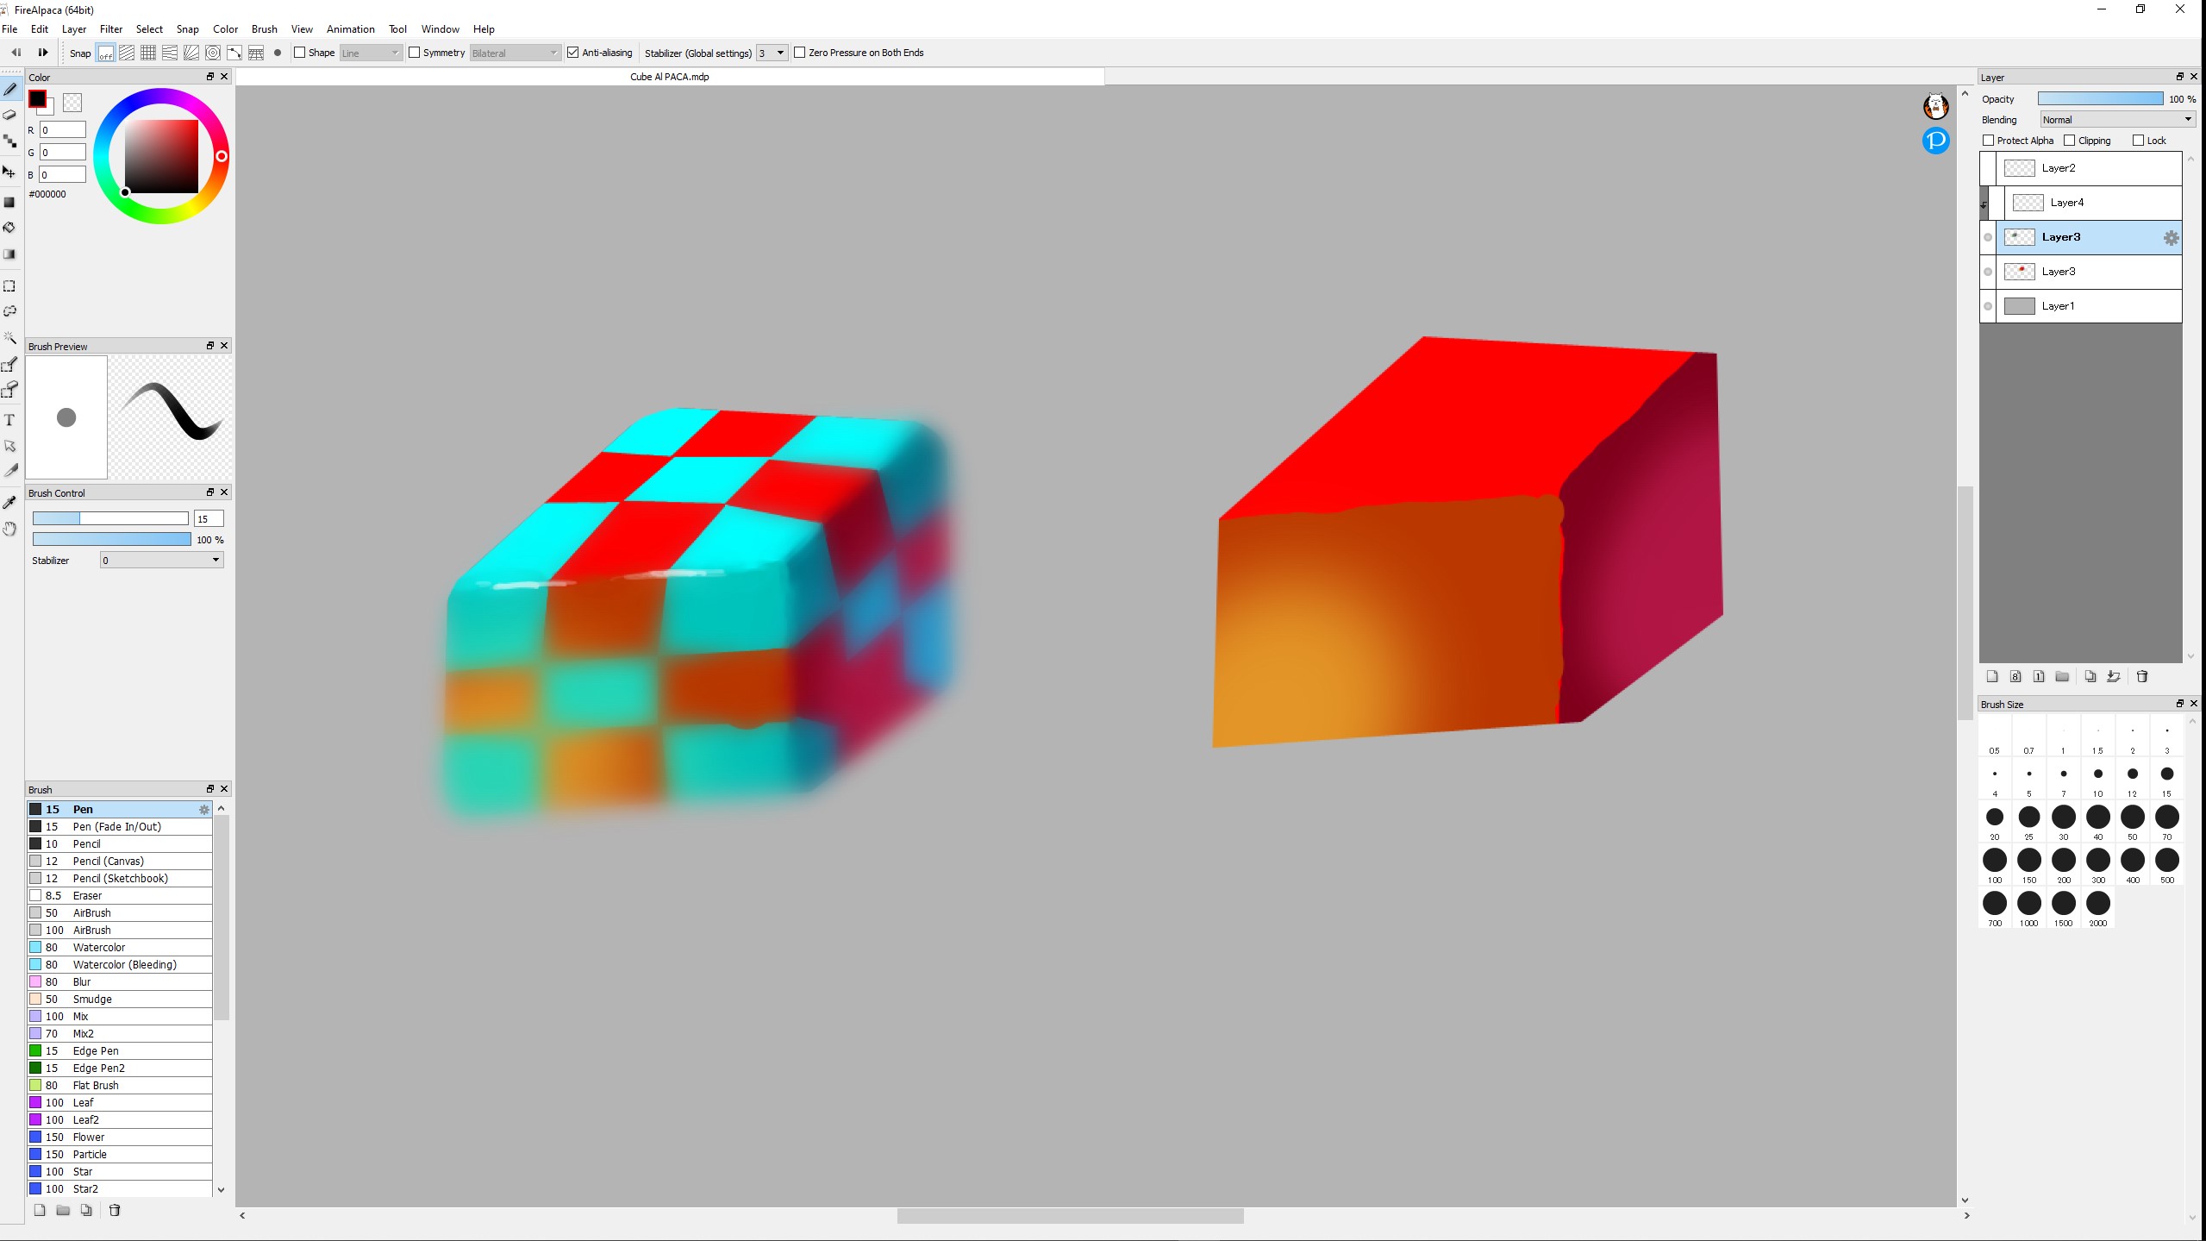This screenshot has height=1241, width=2206.
Task: Select the Text tool
Action: 10,420
